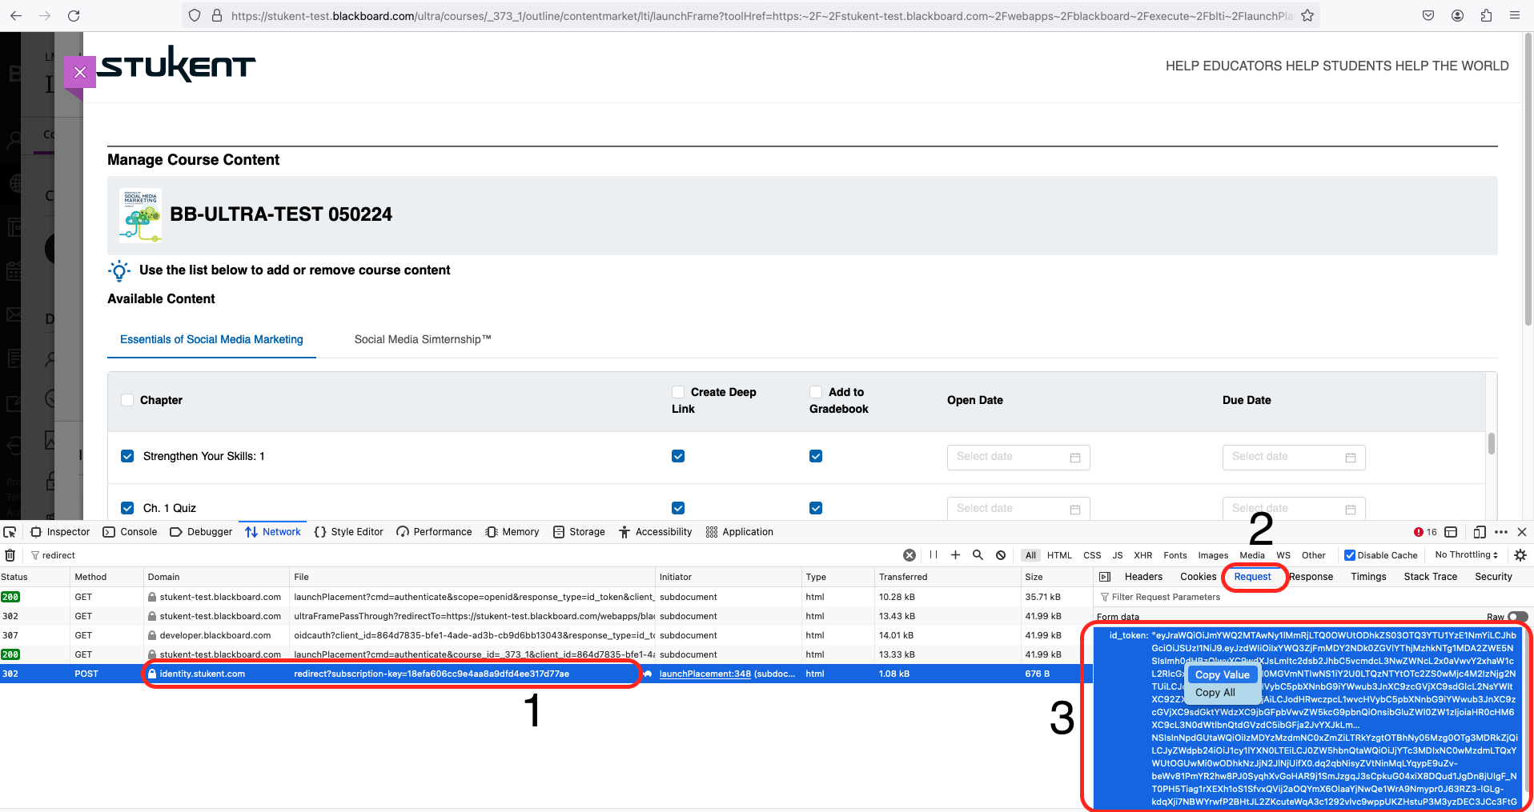
Task: Toggle the Chapter select-all checkbox
Action: [127, 400]
